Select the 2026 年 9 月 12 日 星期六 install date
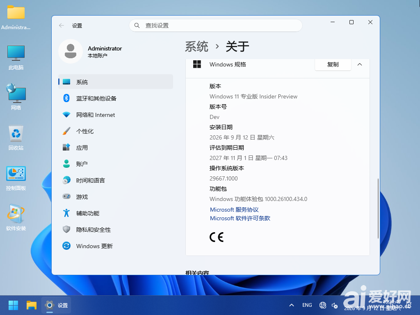Screen dimensions: 420x315 click(x=242, y=137)
